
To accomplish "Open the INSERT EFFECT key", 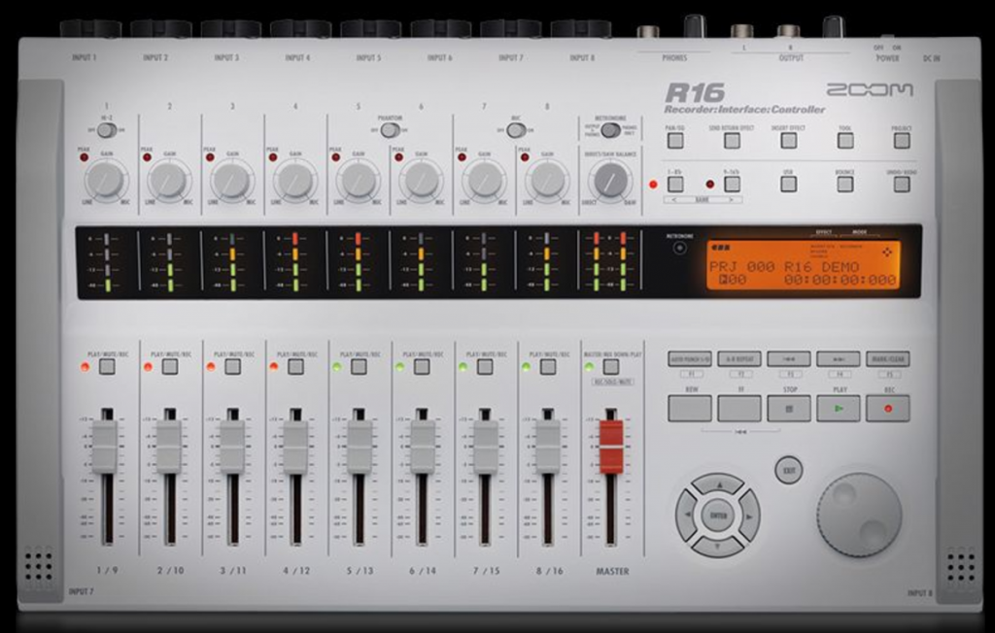I will (789, 140).
